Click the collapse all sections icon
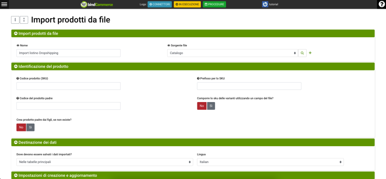Image resolution: width=386 pixels, height=179 pixels. tap(15, 20)
